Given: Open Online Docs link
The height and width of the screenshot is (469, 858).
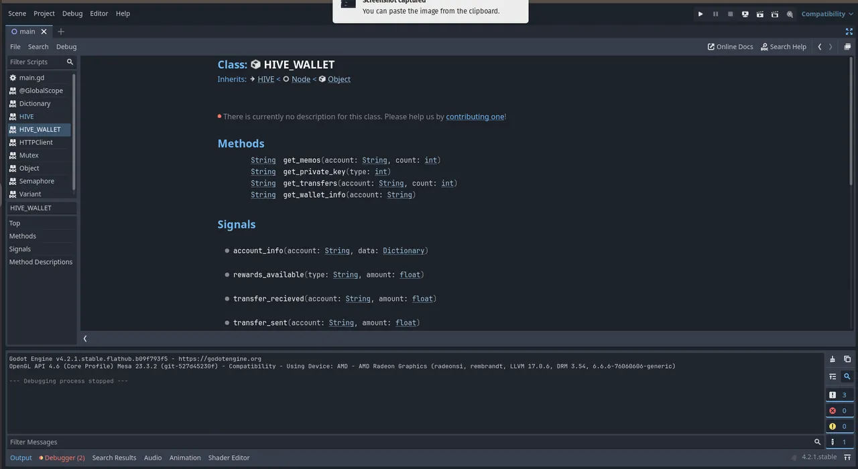Looking at the screenshot, I should pyautogui.click(x=730, y=47).
